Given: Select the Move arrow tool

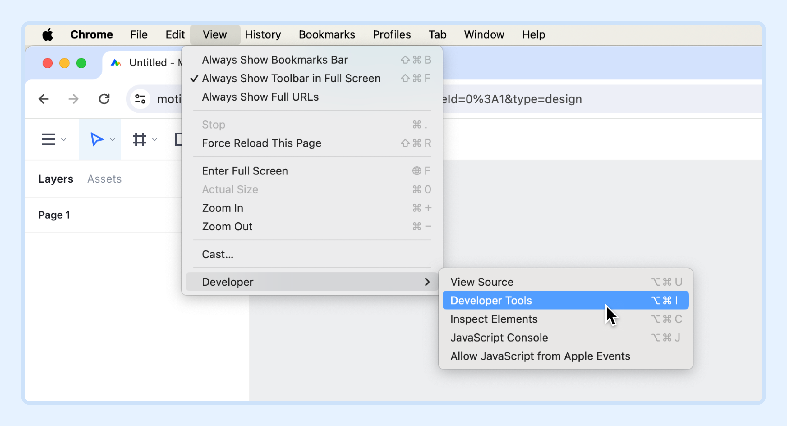Looking at the screenshot, I should point(96,139).
